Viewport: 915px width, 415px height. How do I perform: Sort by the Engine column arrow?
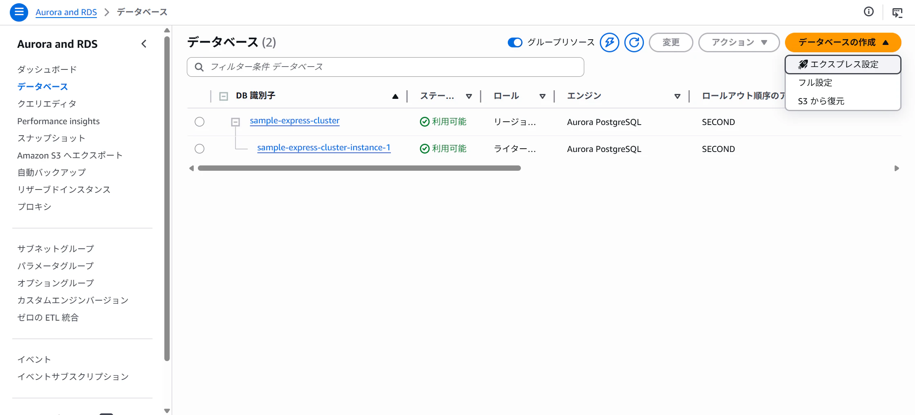(677, 96)
